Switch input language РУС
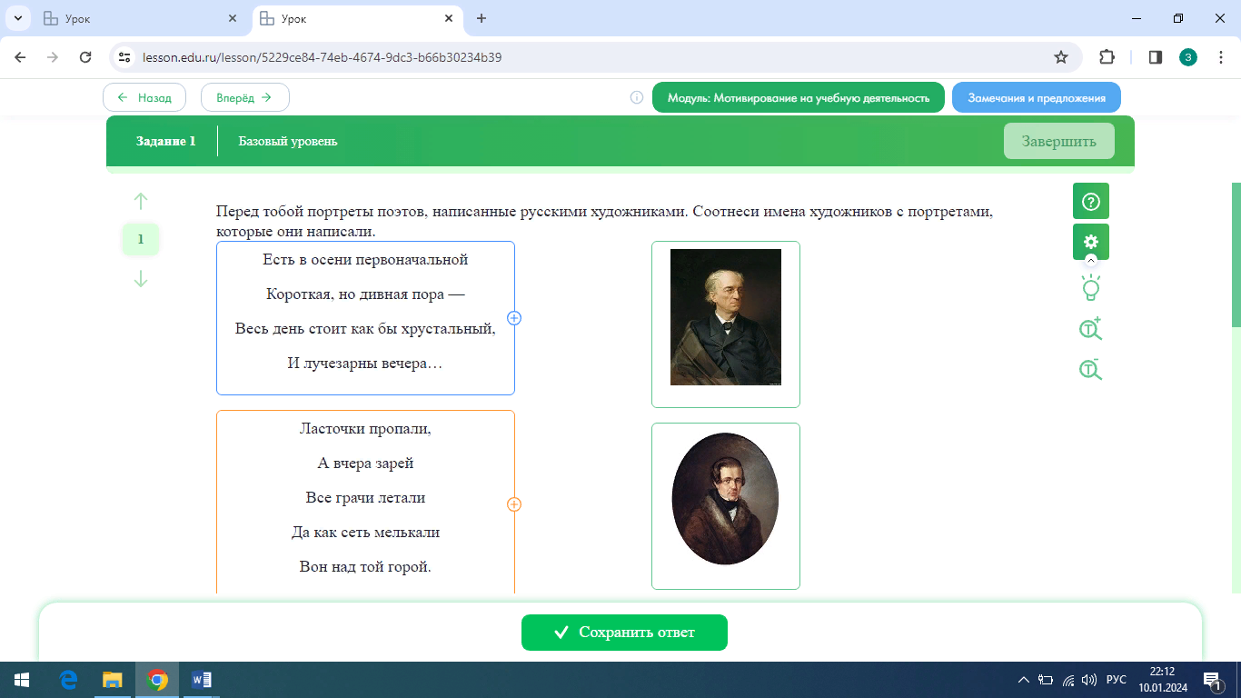The width and height of the screenshot is (1241, 698). (1117, 680)
